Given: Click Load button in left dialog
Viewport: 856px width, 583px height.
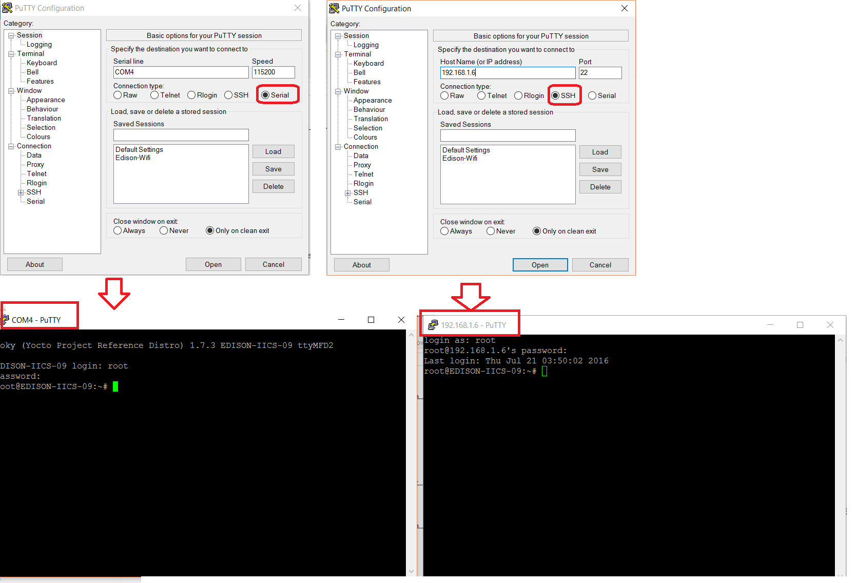Looking at the screenshot, I should (x=274, y=151).
